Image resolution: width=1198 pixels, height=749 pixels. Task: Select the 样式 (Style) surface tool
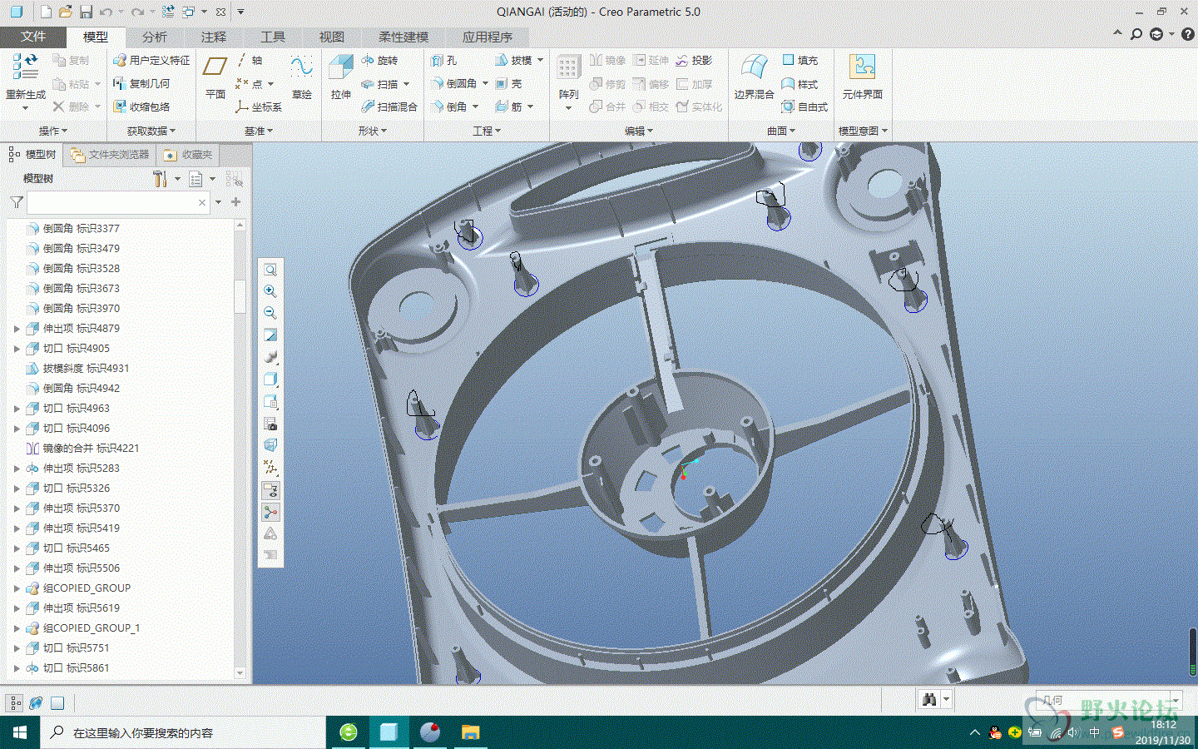799,84
